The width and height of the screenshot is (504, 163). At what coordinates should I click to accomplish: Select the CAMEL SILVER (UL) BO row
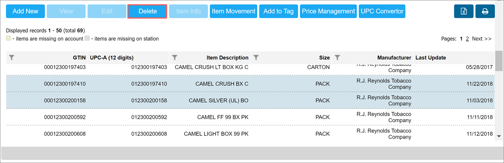coord(250,100)
